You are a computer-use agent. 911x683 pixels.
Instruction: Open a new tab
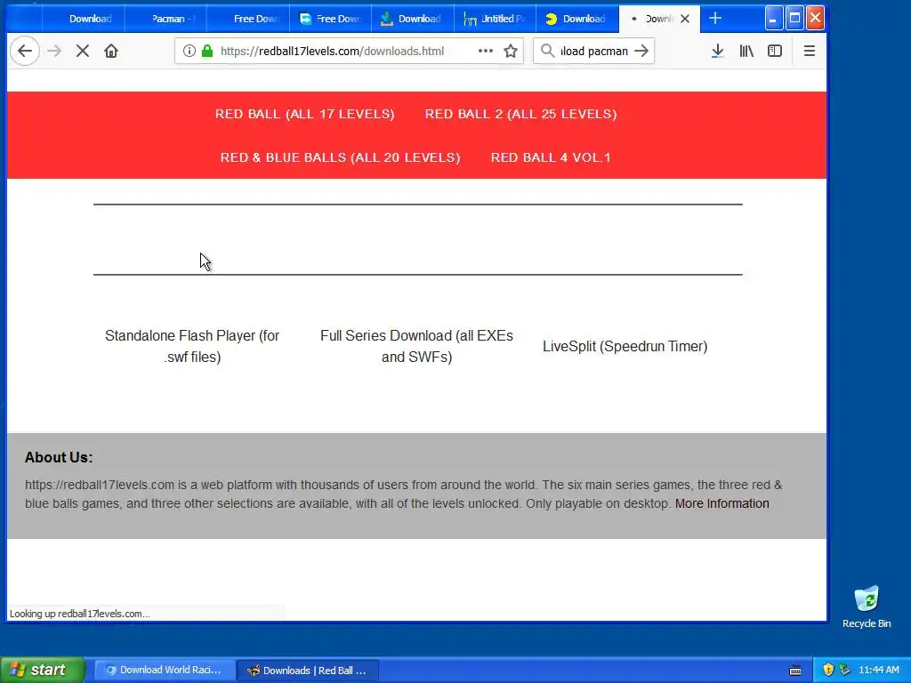click(x=715, y=19)
